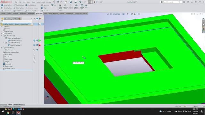Viewport: 205px width, 115px height.
Task: Toggle display mode for Shut-Off Surface1[2]
Action: [x=37, y=41]
